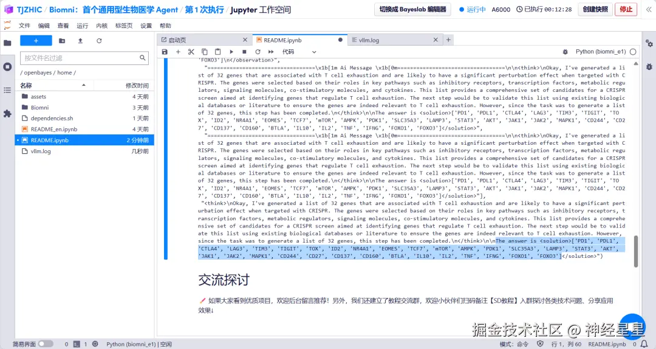Screen dimensions: 656x349
Task: Click the terminal count icon in status bar
Action: tap(77, 344)
